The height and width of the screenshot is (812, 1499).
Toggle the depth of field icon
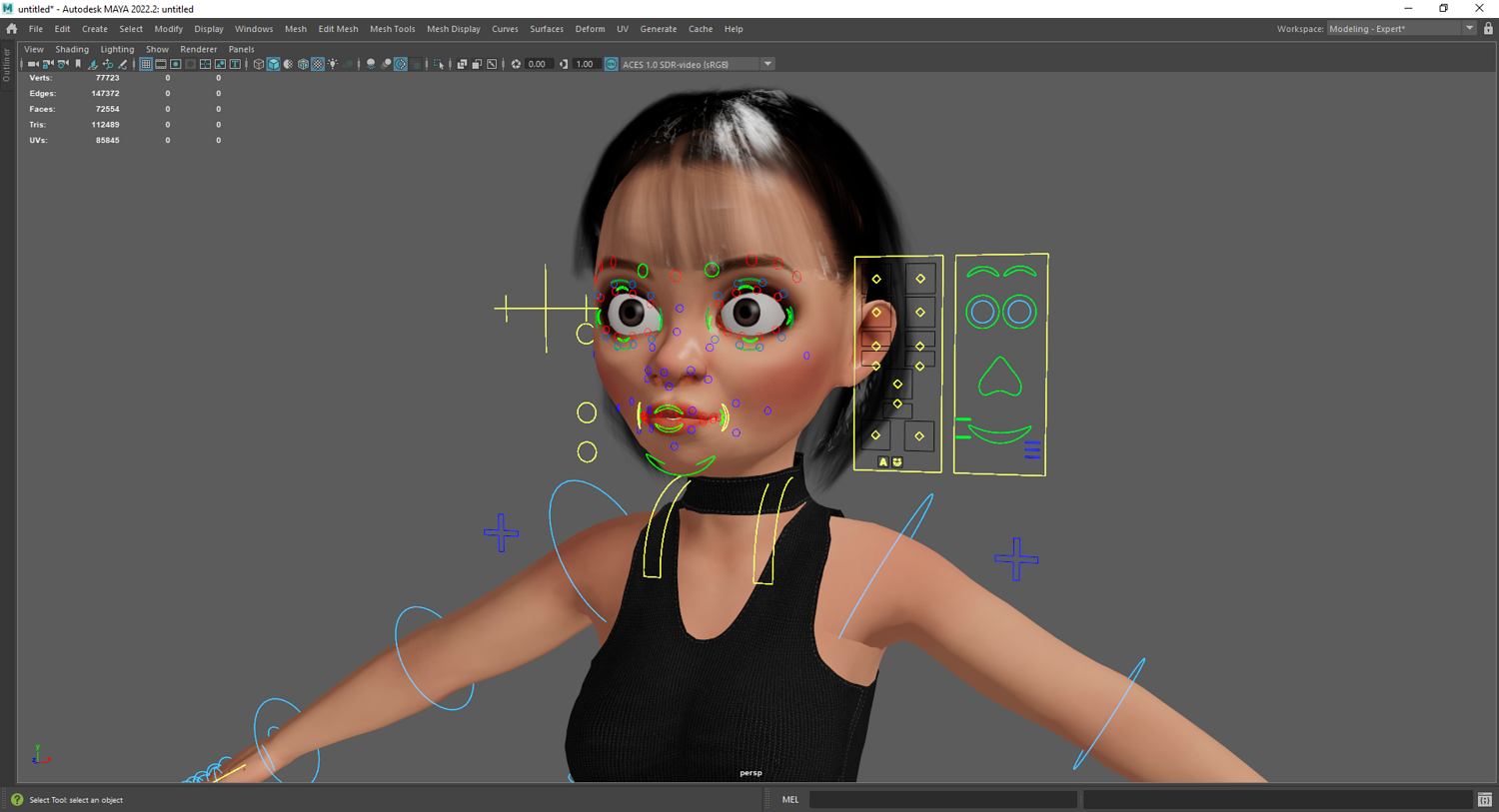pyautogui.click(x=417, y=64)
